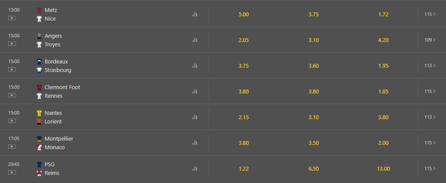Click live stream icon for Nantes match
Image resolution: width=446 pixels, height=183 pixels.
pyautogui.click(x=12, y=121)
